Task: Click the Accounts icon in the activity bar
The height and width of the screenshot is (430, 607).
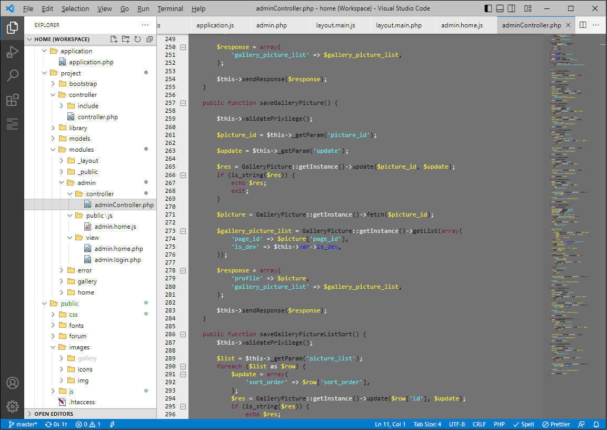Action: (x=12, y=383)
